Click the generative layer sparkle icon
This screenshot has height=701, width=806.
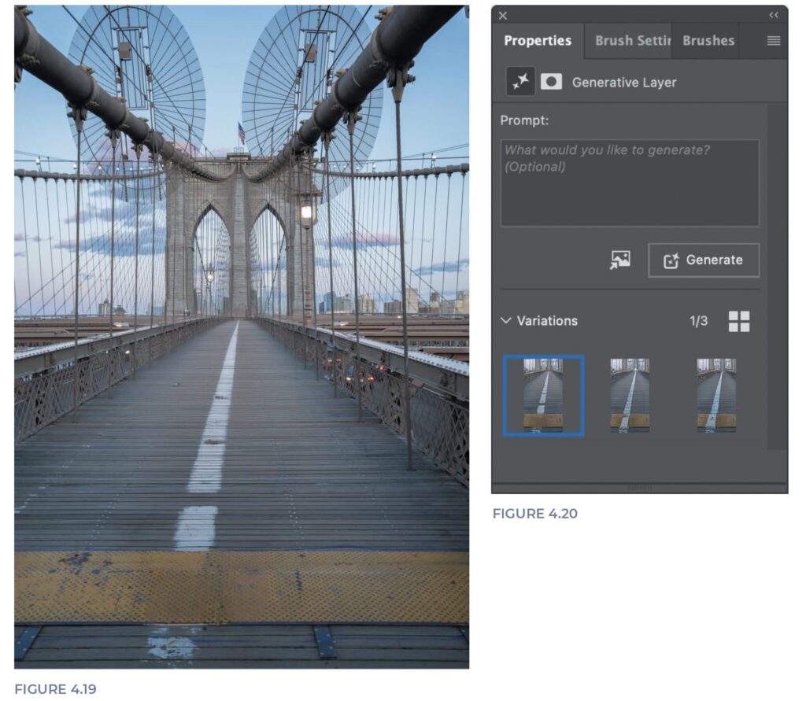tap(520, 82)
